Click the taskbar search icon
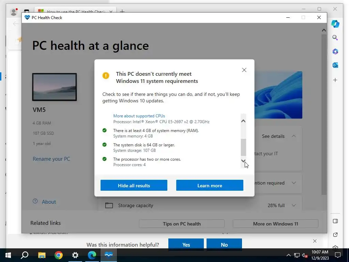 pos(25,255)
